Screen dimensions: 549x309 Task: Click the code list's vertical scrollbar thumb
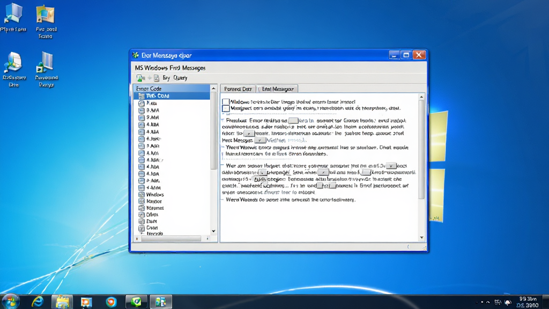click(213, 130)
